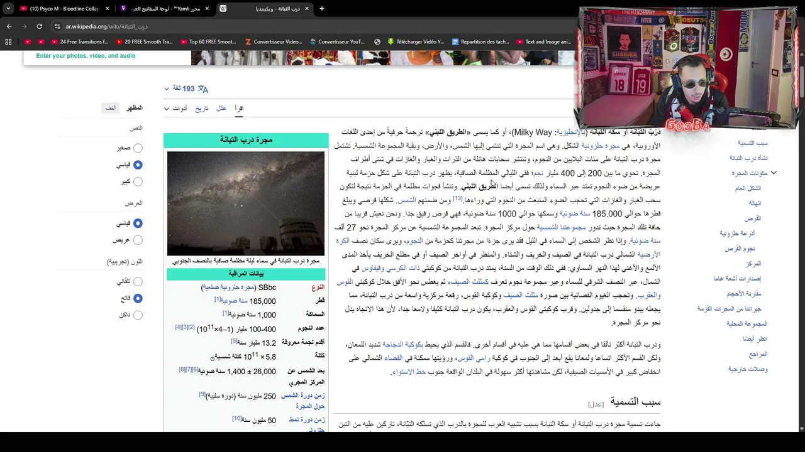Select the عريض wide width radio
The height and width of the screenshot is (452, 805).
coord(138,240)
